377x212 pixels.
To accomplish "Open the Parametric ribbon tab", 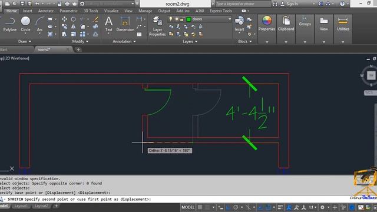I will pyautogui.click(x=68, y=11).
